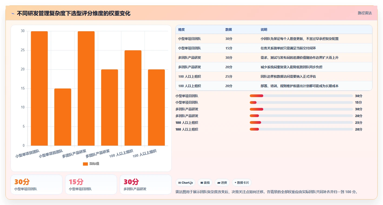Click the y-axis tick label 25
Image resolution: width=383 pixels, height=205 pixels.
[23, 50]
